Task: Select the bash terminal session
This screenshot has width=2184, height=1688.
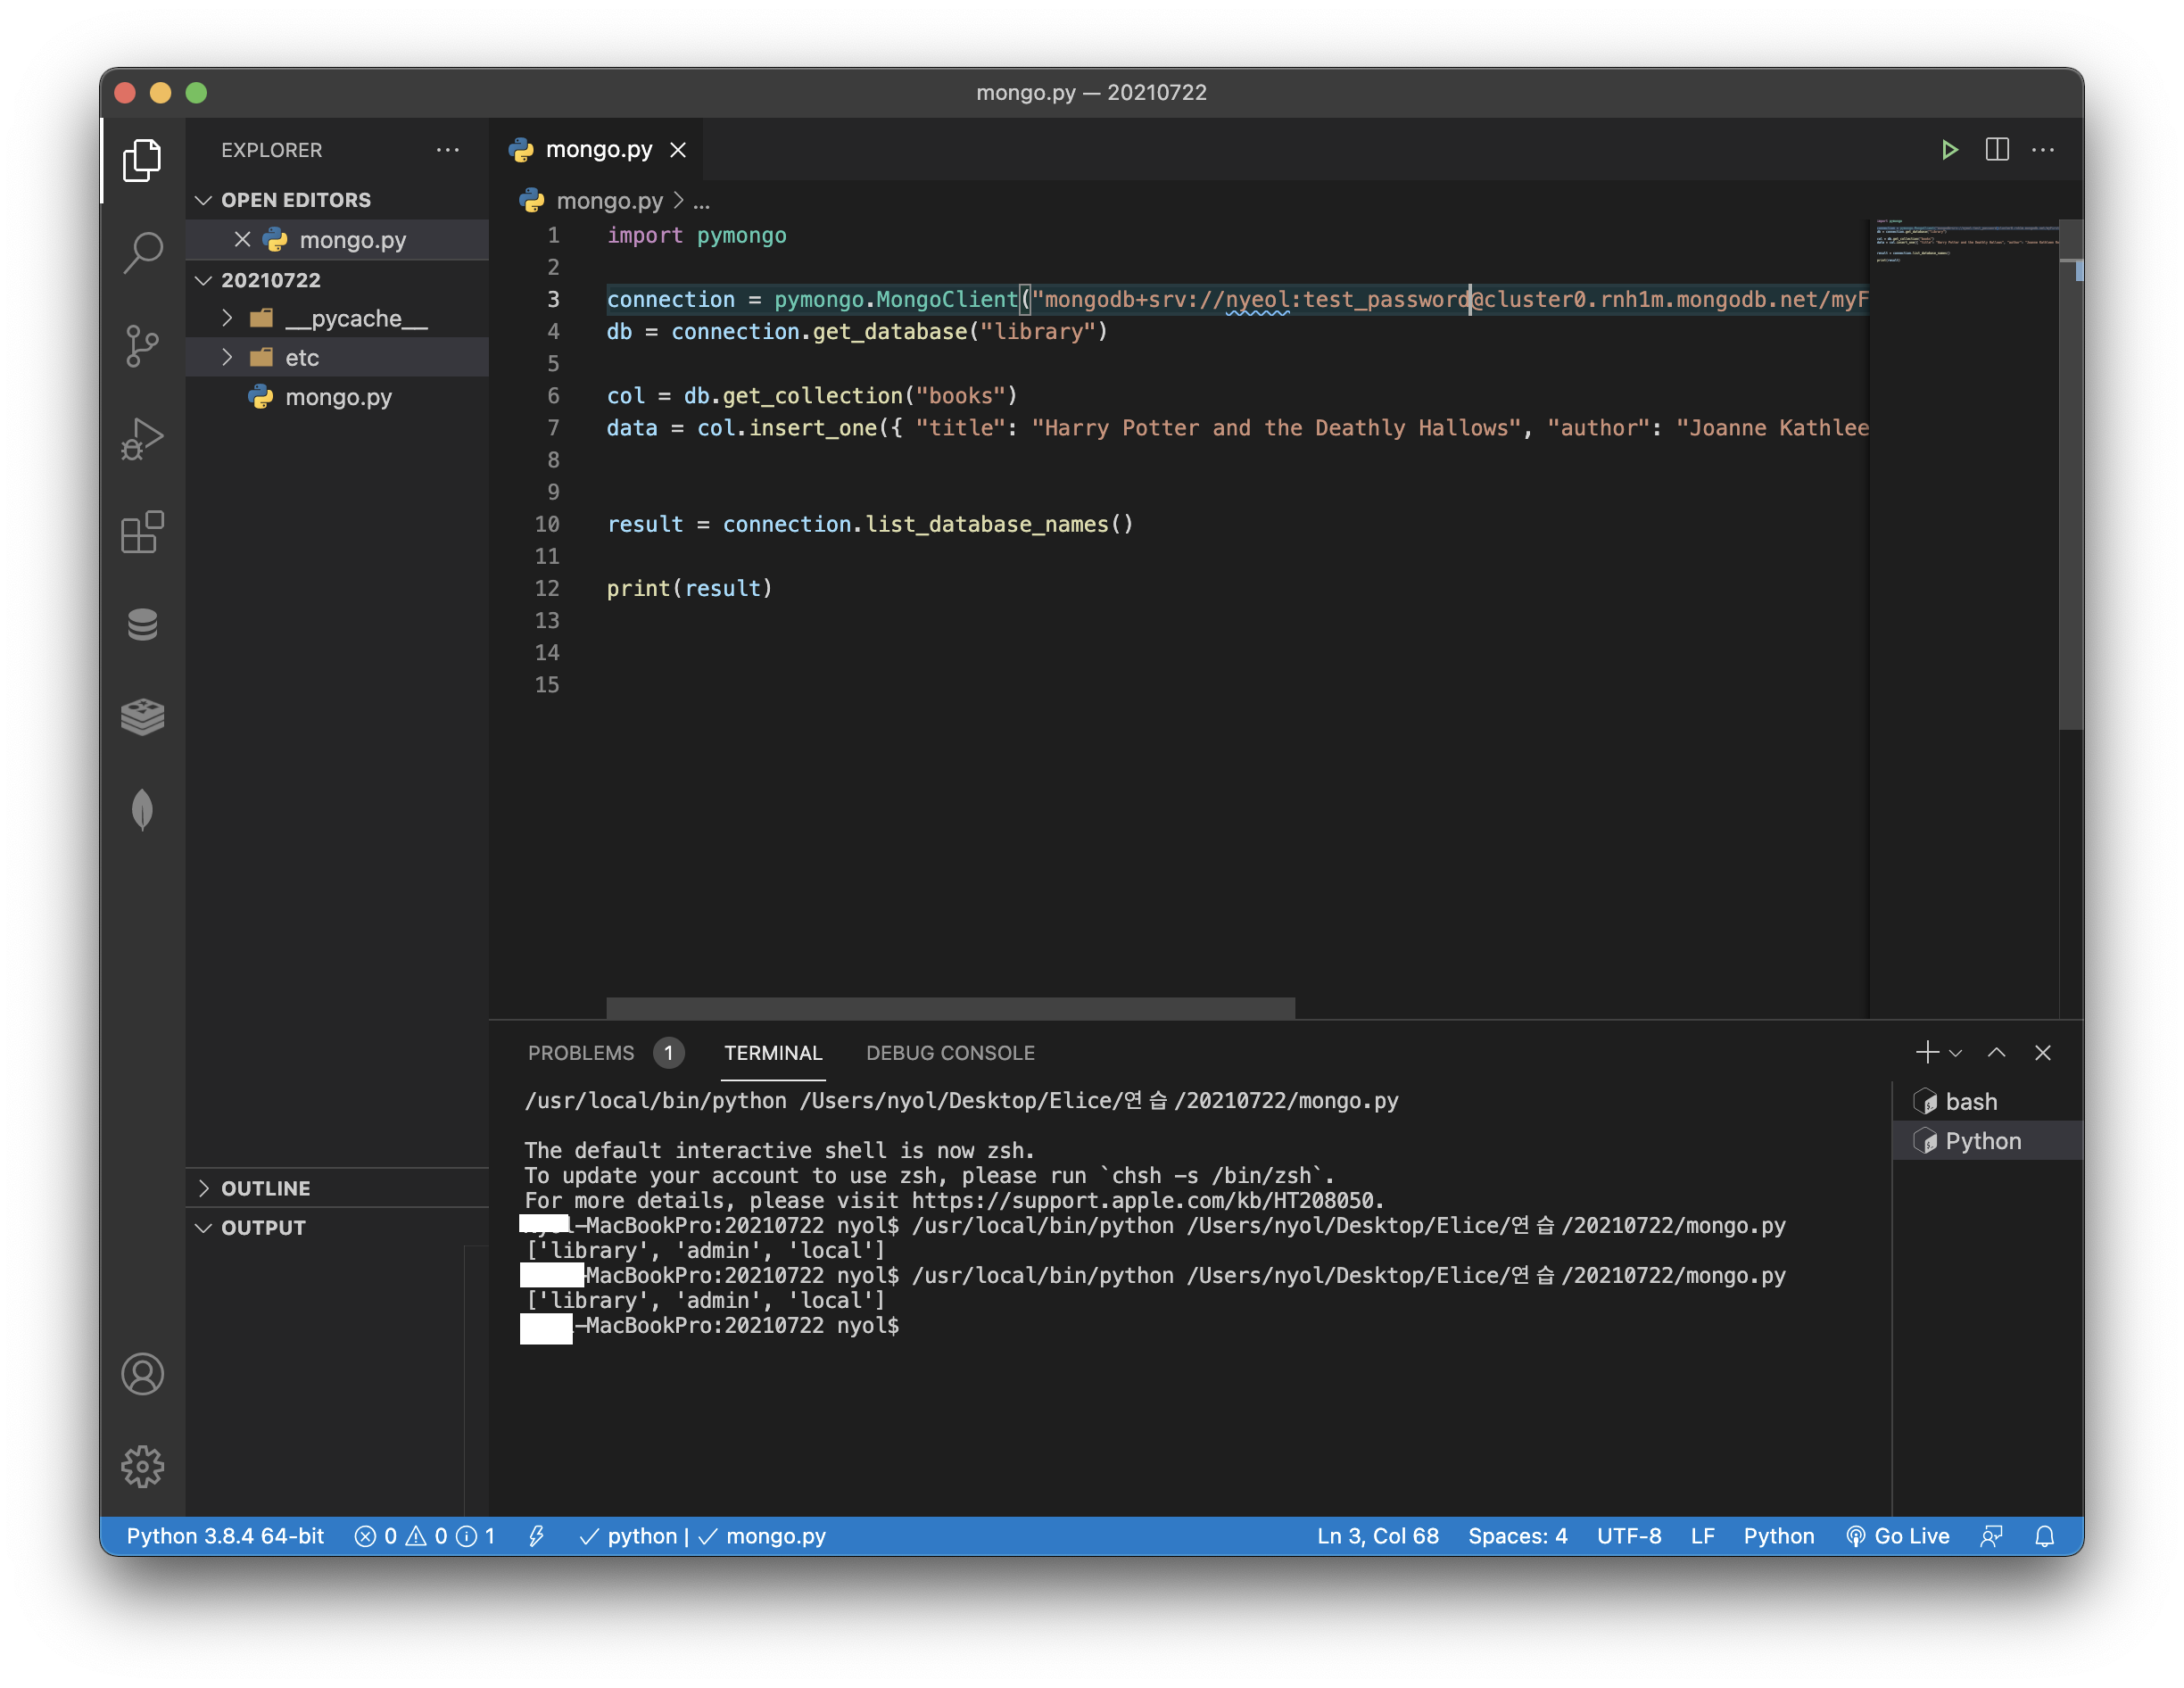Action: tap(1970, 1101)
